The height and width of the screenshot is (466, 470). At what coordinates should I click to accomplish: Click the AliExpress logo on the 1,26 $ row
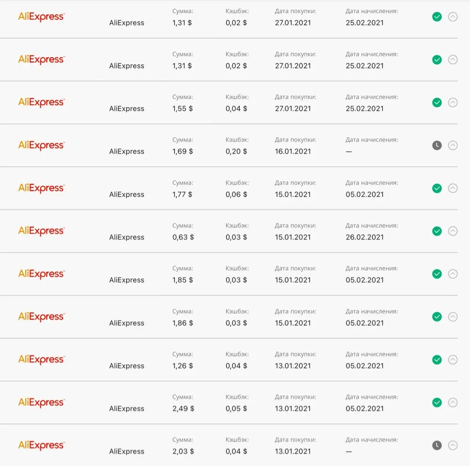pyautogui.click(x=41, y=360)
